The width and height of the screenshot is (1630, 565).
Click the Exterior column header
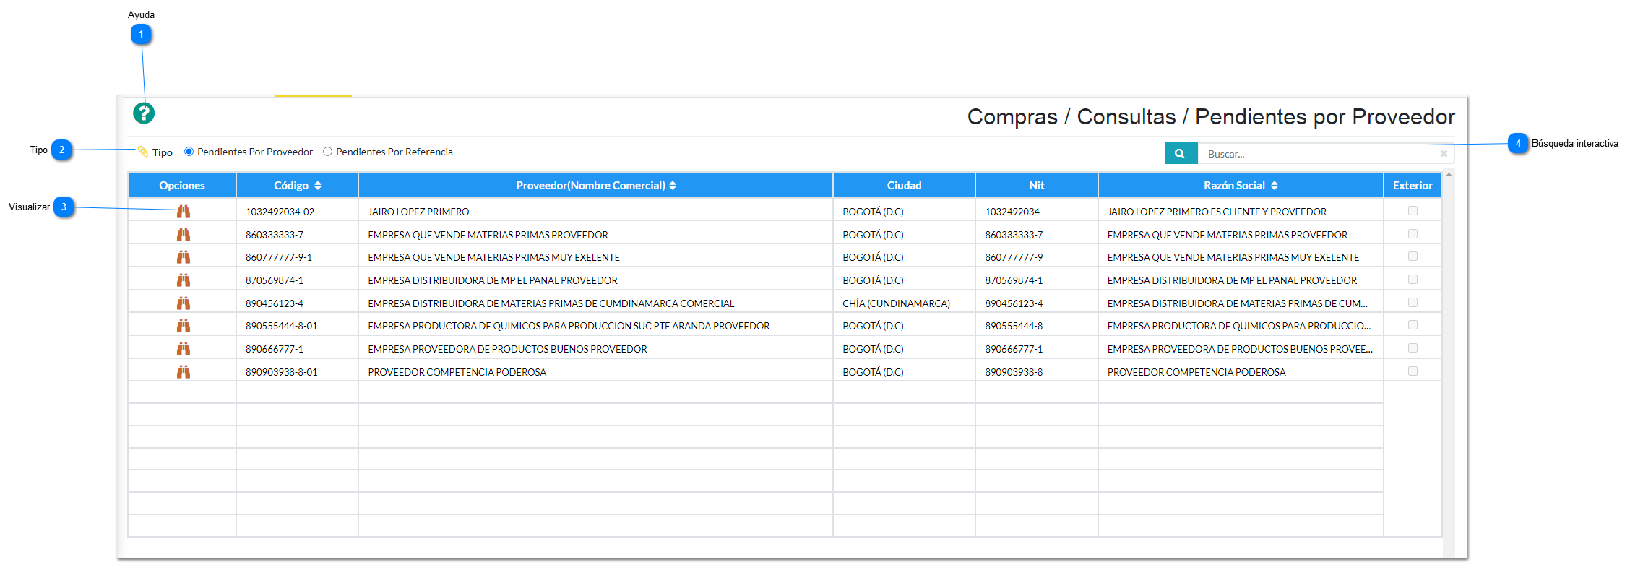coord(1413,186)
